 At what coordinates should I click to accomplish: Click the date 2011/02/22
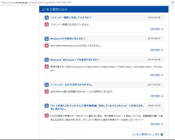(x=154, y=85)
